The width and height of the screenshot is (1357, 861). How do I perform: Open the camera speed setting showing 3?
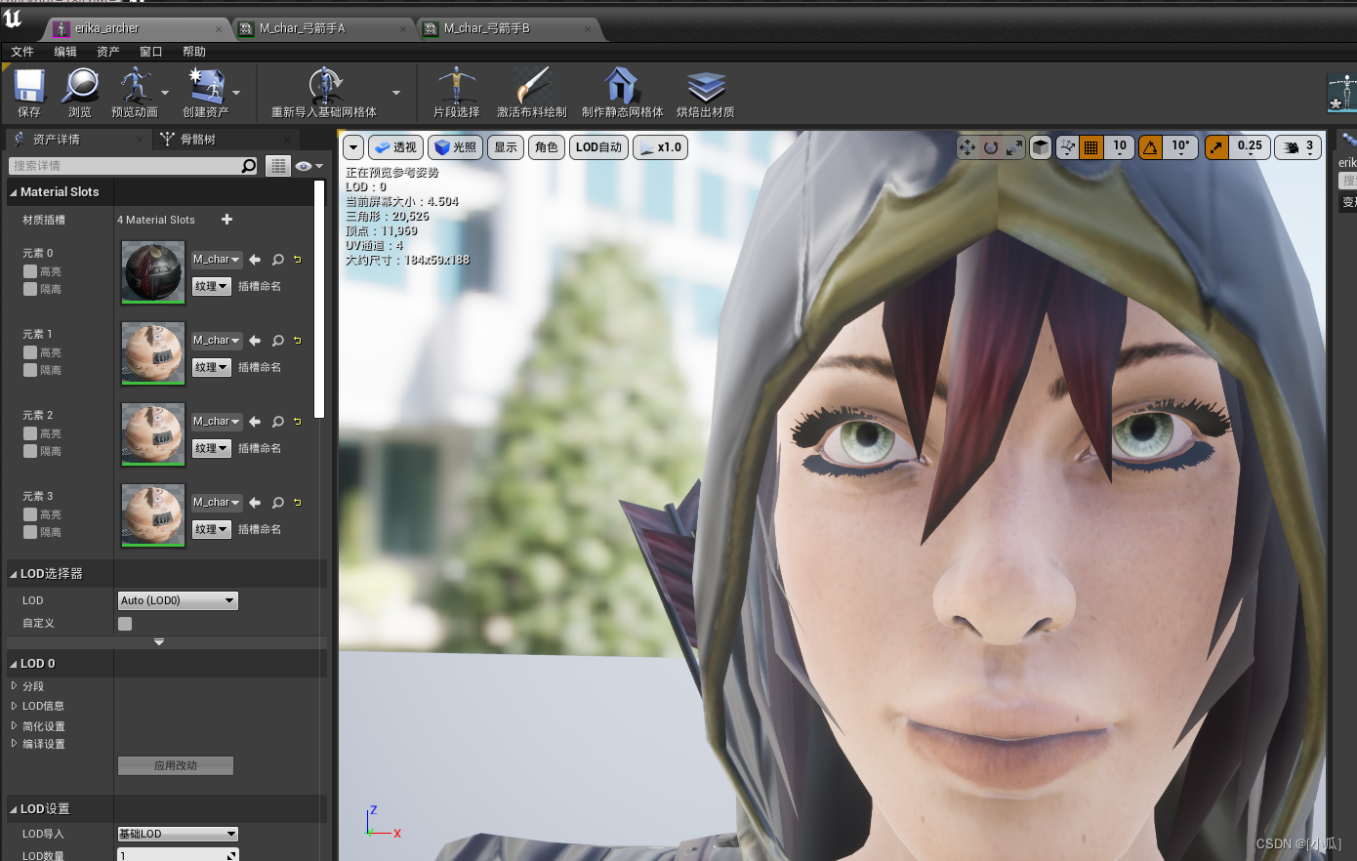(1298, 147)
